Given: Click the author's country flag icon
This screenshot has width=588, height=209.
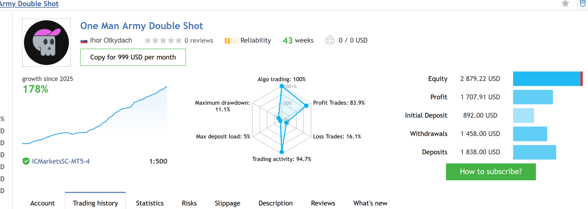Looking at the screenshot, I should click(x=84, y=41).
